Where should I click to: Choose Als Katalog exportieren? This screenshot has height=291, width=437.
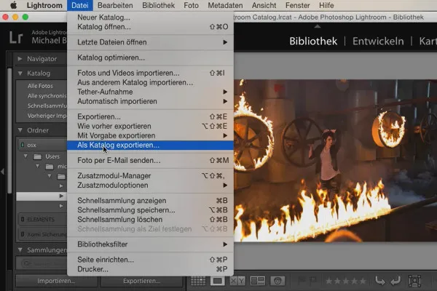(150, 145)
